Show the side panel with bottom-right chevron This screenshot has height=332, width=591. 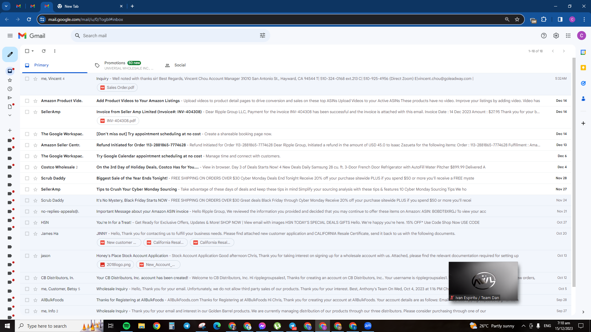click(x=583, y=312)
